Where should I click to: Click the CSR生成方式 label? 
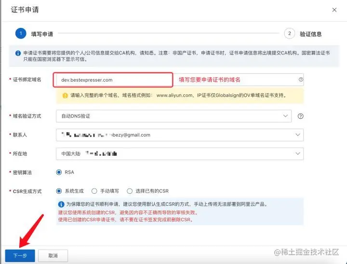[27, 191]
